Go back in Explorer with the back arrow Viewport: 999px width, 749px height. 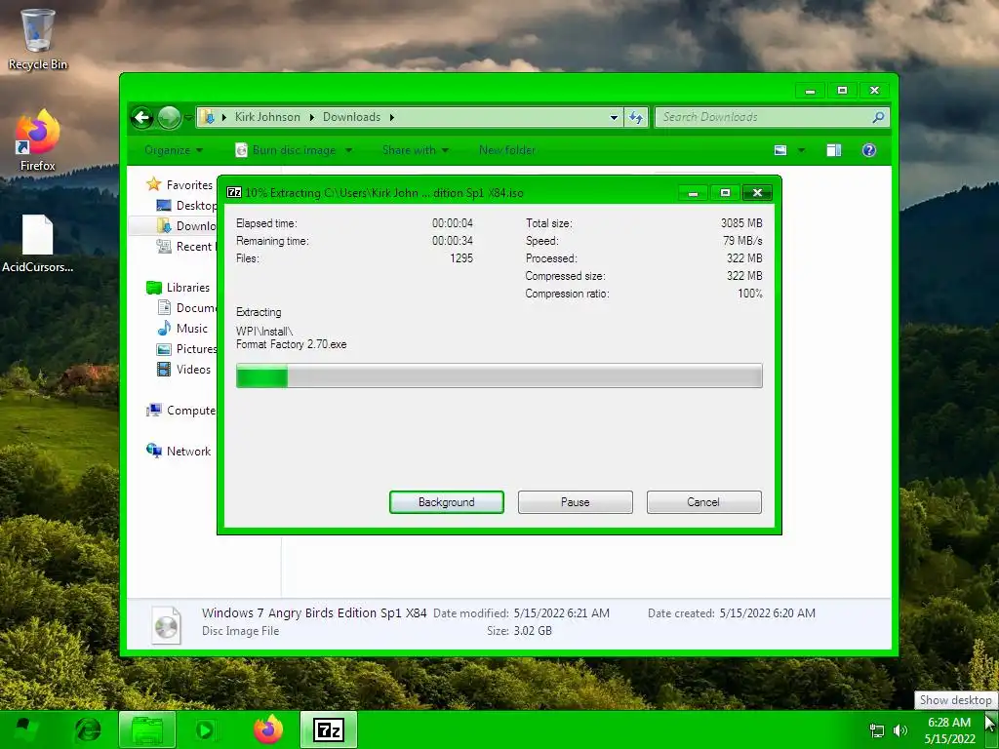142,117
